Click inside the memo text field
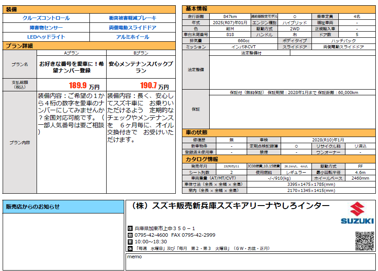Viewport: 378px width, 271px height. [250, 262]
